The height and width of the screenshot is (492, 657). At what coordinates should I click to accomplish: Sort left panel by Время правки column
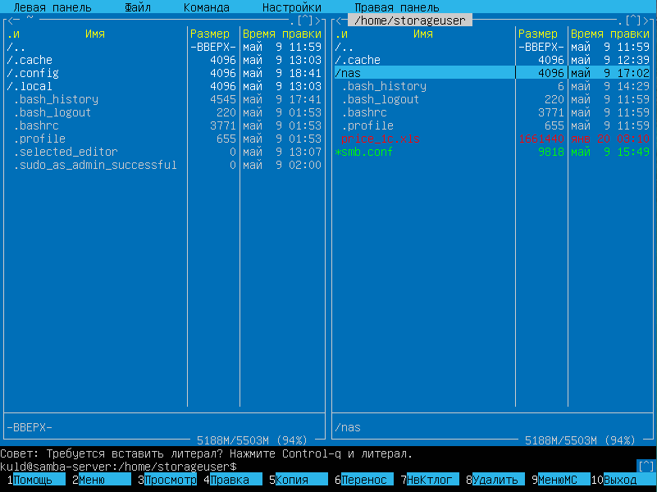coord(281,34)
